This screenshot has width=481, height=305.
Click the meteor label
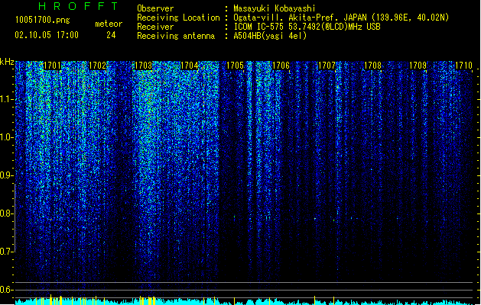[x=109, y=24]
